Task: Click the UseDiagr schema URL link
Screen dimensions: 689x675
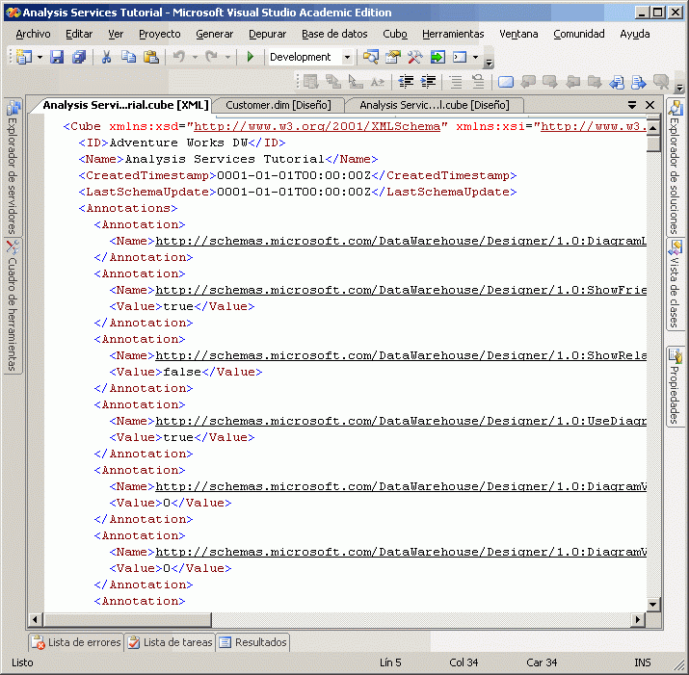Action: [x=401, y=421]
